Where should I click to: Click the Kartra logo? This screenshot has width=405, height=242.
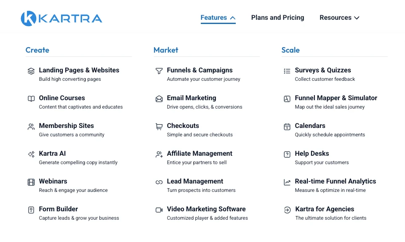click(61, 19)
